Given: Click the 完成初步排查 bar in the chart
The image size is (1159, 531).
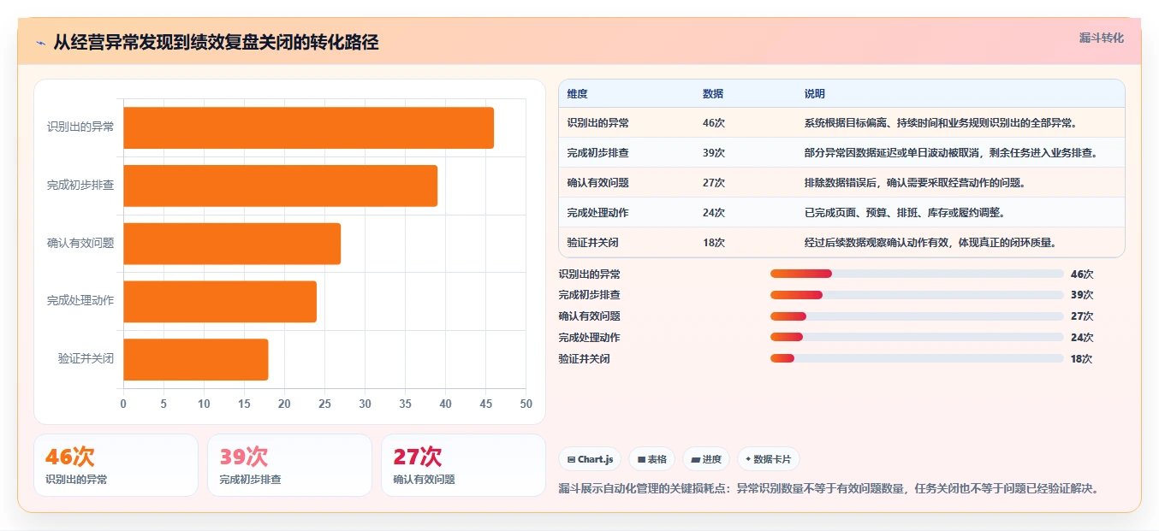Looking at the screenshot, I should coord(280,186).
